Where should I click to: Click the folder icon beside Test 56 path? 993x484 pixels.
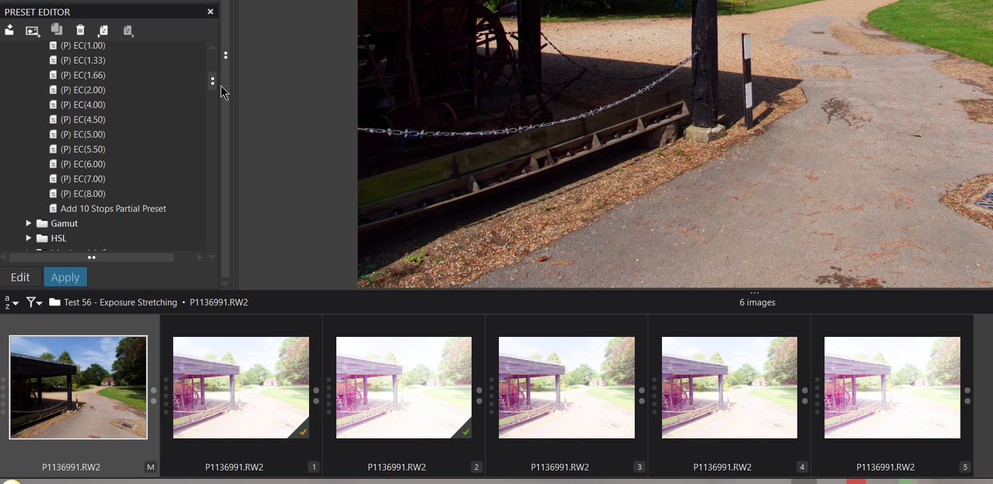pyautogui.click(x=55, y=302)
